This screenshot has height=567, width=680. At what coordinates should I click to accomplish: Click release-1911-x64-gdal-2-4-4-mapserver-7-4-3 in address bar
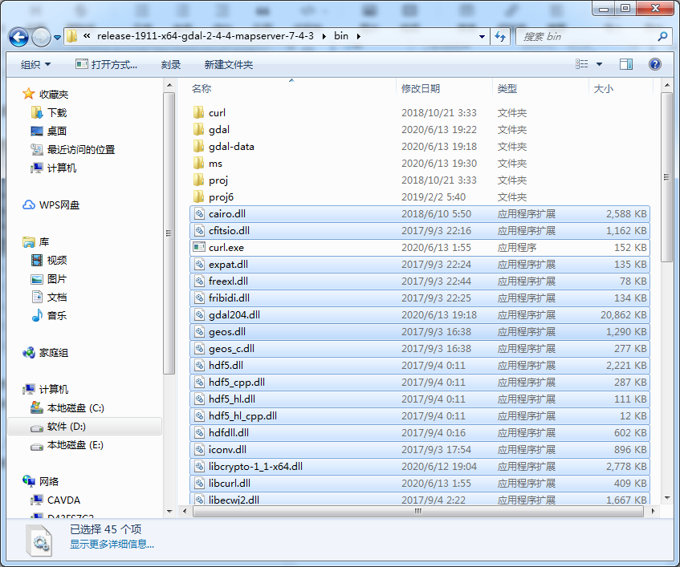[x=206, y=36]
